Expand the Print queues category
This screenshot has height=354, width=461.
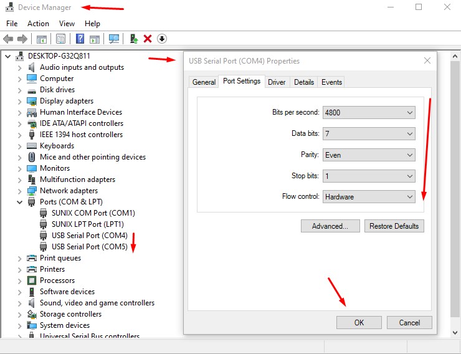pos(20,259)
